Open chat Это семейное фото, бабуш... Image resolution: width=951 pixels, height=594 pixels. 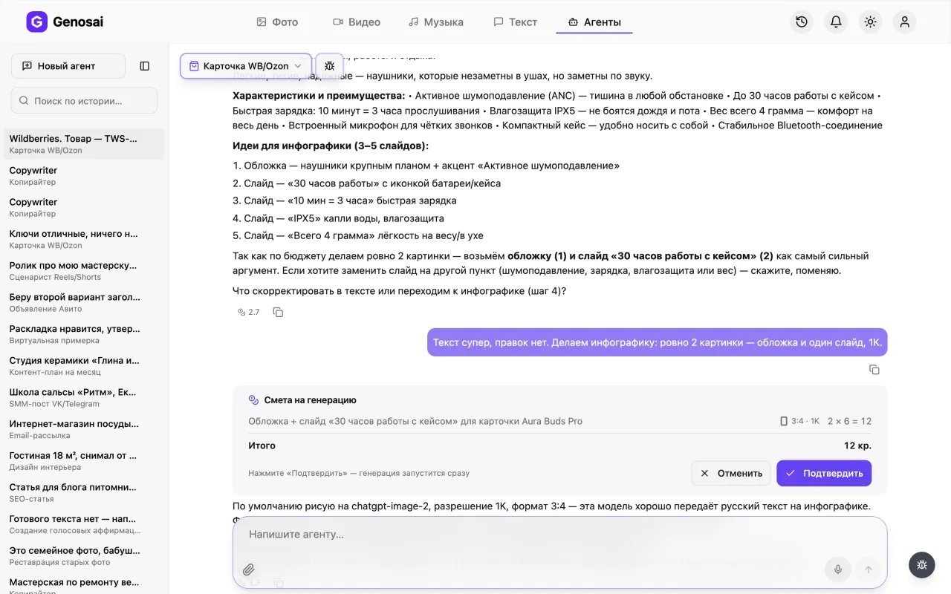pyautogui.click(x=84, y=556)
